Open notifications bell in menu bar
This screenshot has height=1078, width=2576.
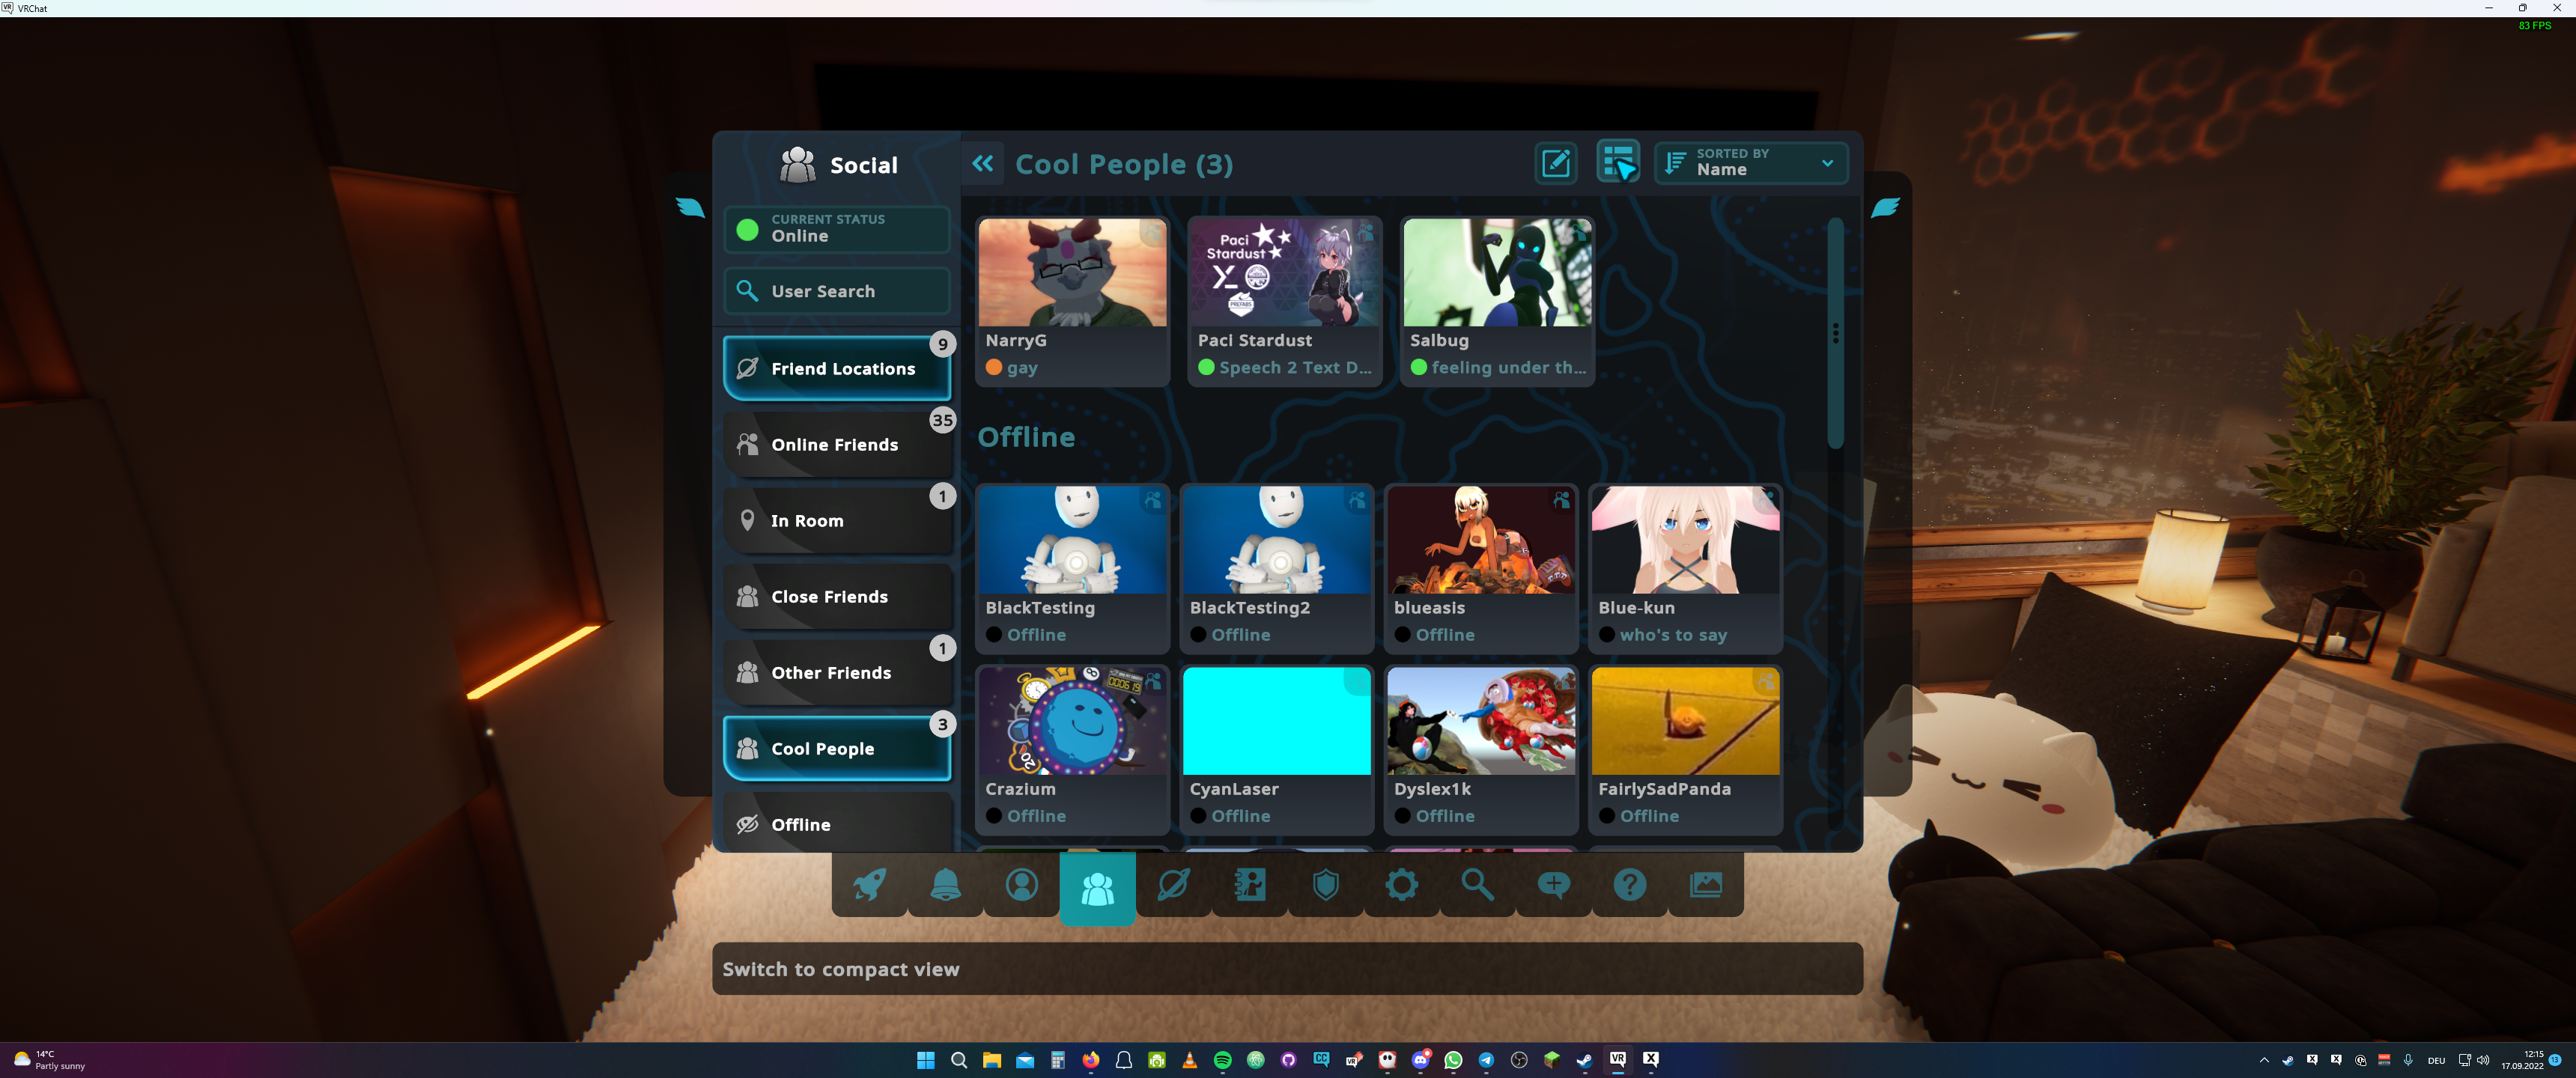click(x=945, y=885)
